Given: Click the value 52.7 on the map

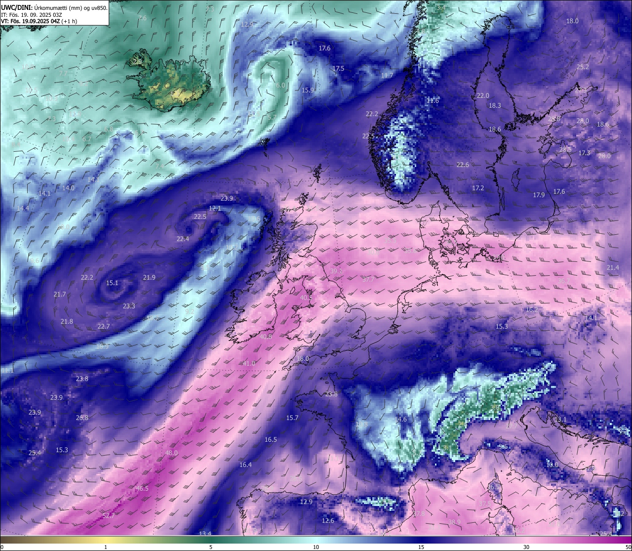Looking at the screenshot, I should 109,515.
